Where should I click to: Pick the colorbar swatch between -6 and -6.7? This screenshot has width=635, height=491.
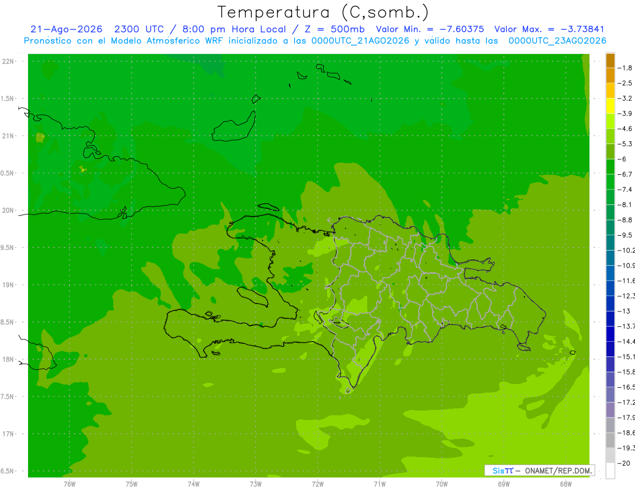pyautogui.click(x=610, y=167)
